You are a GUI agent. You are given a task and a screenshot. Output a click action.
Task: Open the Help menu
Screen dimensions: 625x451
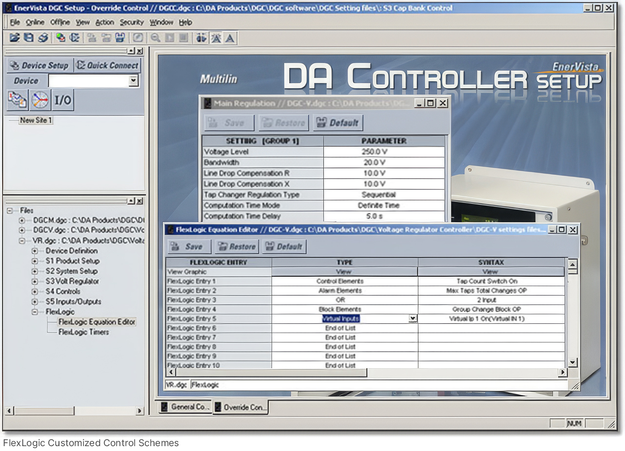click(185, 22)
